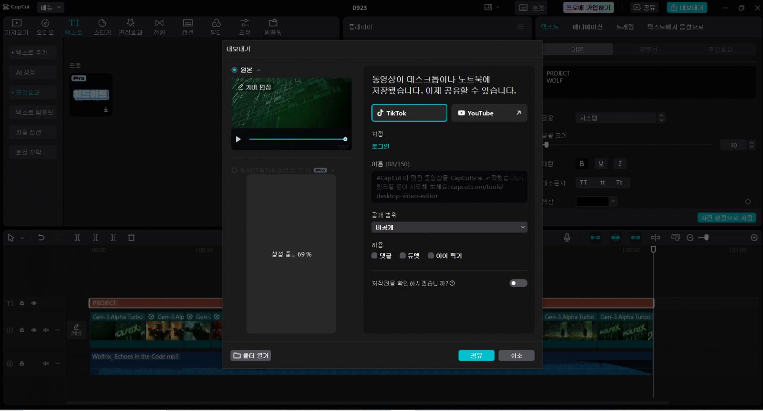Open the player panel menu icon

coord(520,27)
